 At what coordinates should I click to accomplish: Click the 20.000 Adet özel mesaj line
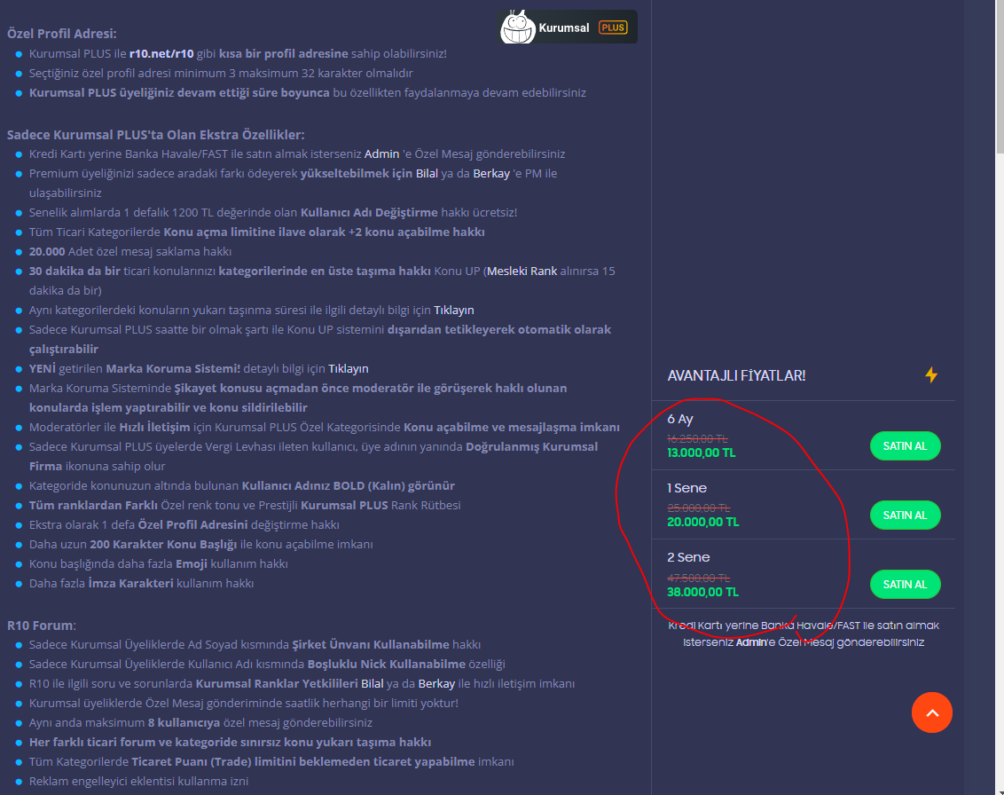pyautogui.click(x=130, y=252)
